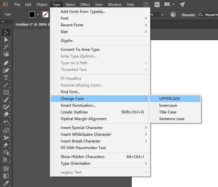Apply lowercase change case option

tap(175, 105)
